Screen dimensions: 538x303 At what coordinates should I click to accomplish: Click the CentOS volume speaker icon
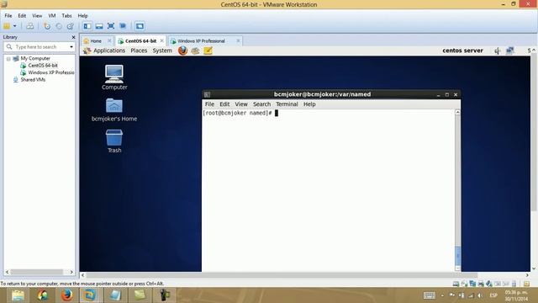click(x=498, y=50)
